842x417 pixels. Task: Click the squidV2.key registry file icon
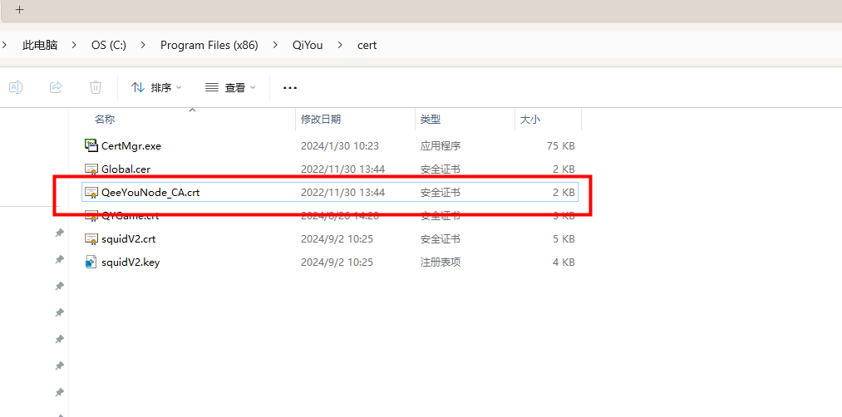[91, 262]
